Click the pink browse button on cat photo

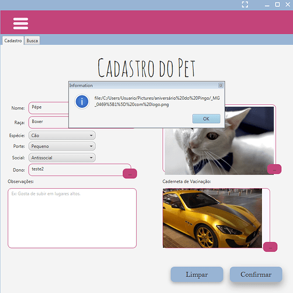tap(274, 169)
